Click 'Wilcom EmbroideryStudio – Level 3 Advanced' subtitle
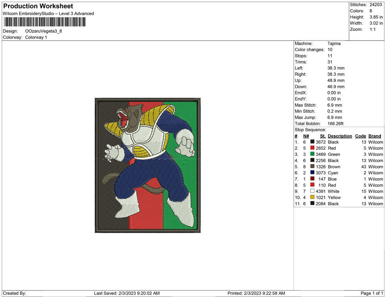The width and height of the screenshot is (386, 297). pyautogui.click(x=48, y=14)
